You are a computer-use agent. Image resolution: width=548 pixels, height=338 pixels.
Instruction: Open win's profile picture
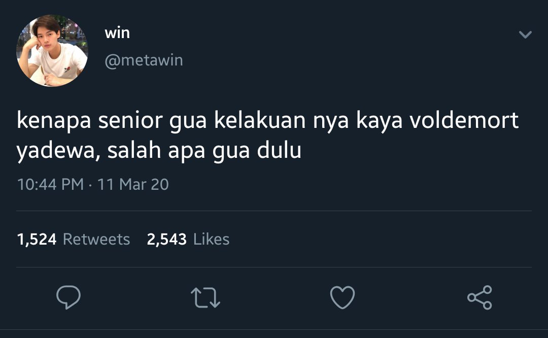(52, 51)
